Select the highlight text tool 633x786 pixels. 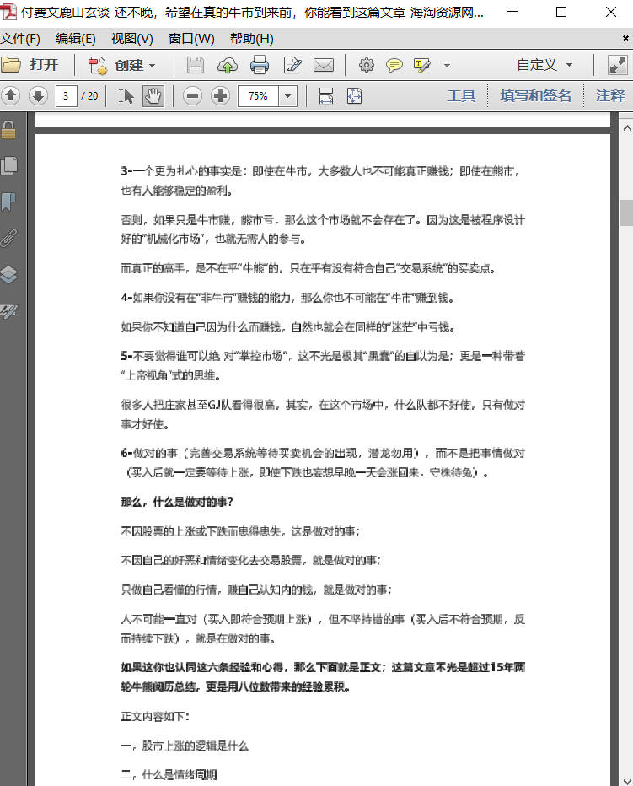coord(421,65)
